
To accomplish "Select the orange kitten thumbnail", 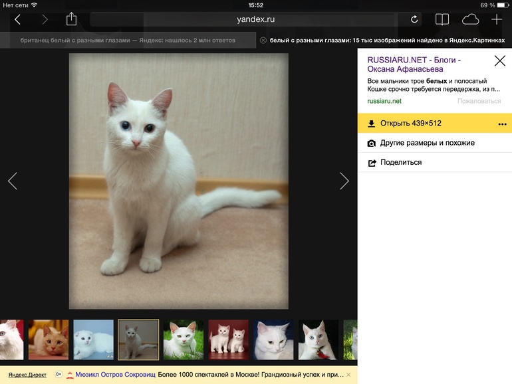I will [48, 339].
